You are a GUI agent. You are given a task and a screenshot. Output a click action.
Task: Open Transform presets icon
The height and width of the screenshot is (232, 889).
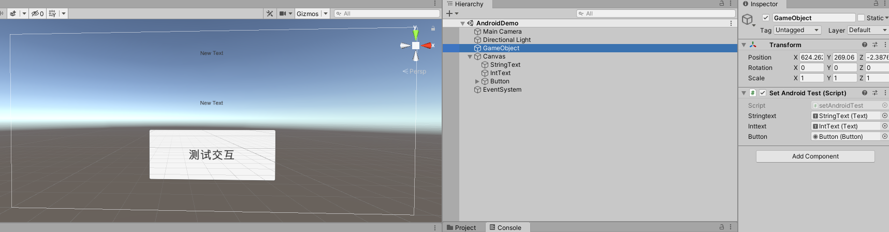coord(875,45)
